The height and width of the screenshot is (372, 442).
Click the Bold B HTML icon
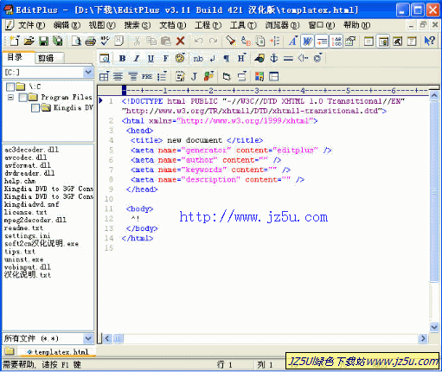click(x=122, y=59)
